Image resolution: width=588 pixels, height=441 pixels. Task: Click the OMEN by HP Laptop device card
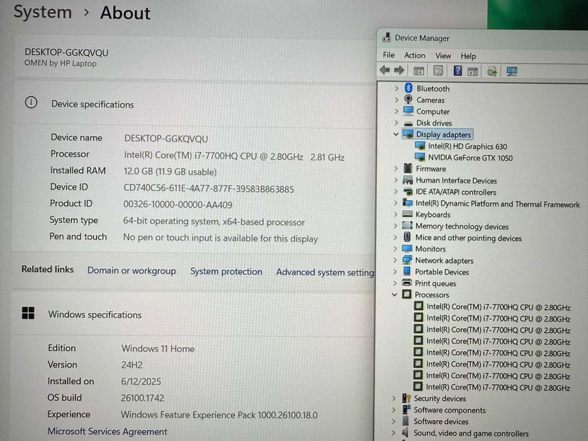click(x=194, y=57)
